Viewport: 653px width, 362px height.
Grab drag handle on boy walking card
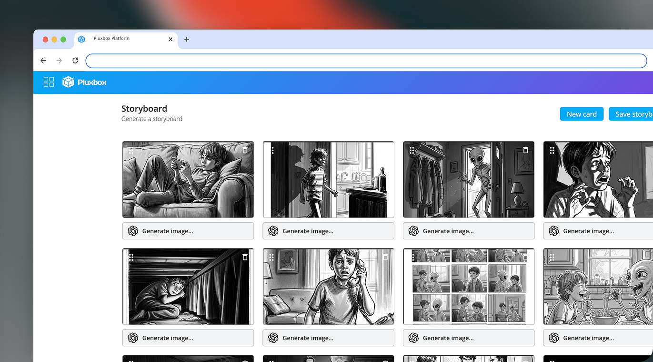pyautogui.click(x=272, y=150)
